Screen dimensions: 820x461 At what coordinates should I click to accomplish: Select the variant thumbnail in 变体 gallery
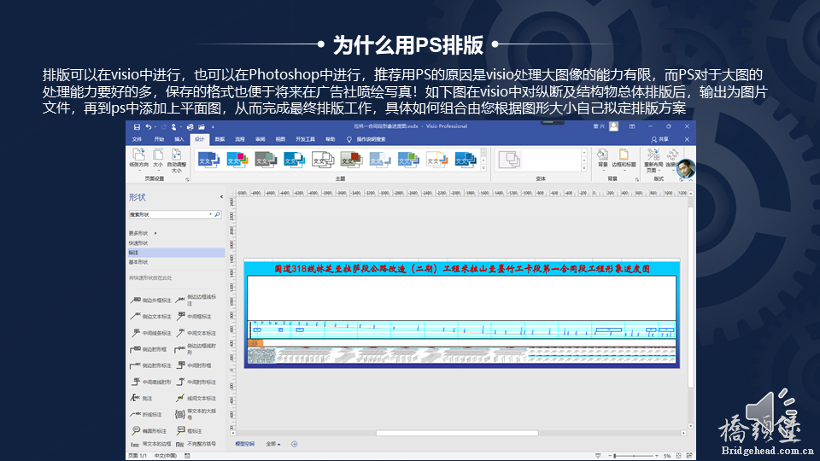click(x=509, y=160)
